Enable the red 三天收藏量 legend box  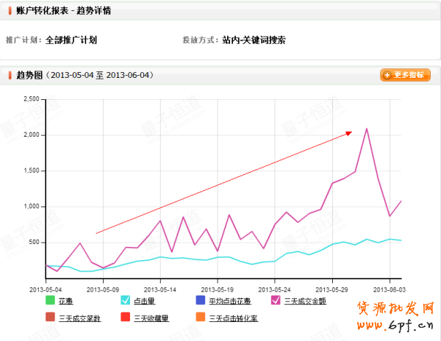125,317
